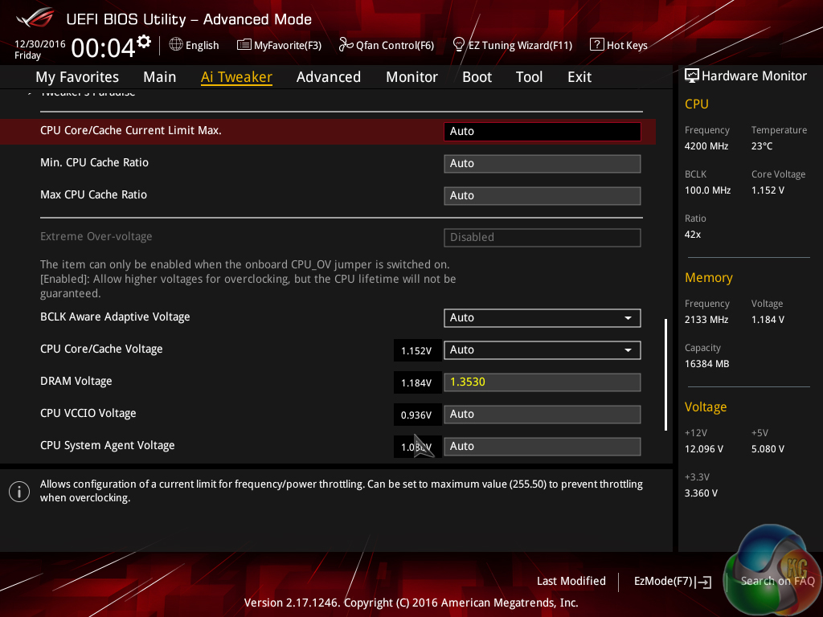The width and height of the screenshot is (823, 617).
Task: Select the Min. CPU Cache Ratio field
Action: tap(542, 163)
